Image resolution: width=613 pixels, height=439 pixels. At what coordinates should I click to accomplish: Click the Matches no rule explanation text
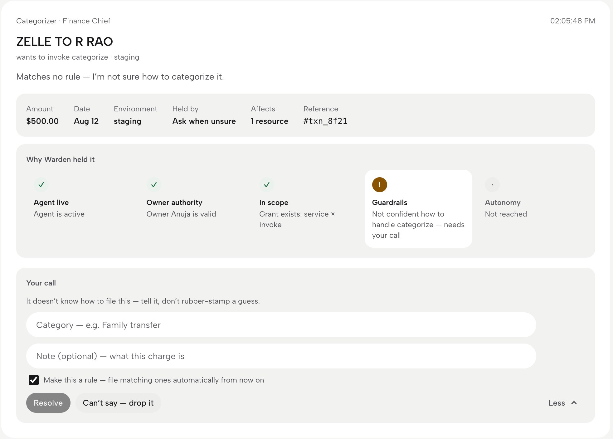(120, 77)
